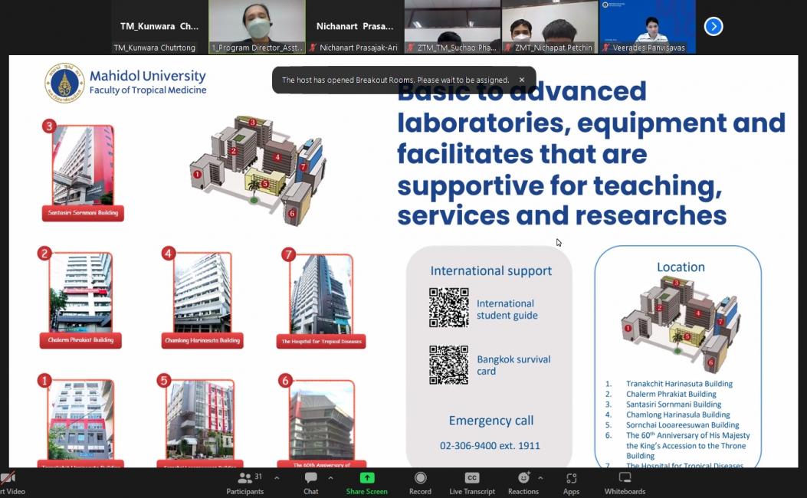This screenshot has height=498, width=807.
Task: Select ZTM_TM_Suchao participant video tile
Action: coord(452,27)
